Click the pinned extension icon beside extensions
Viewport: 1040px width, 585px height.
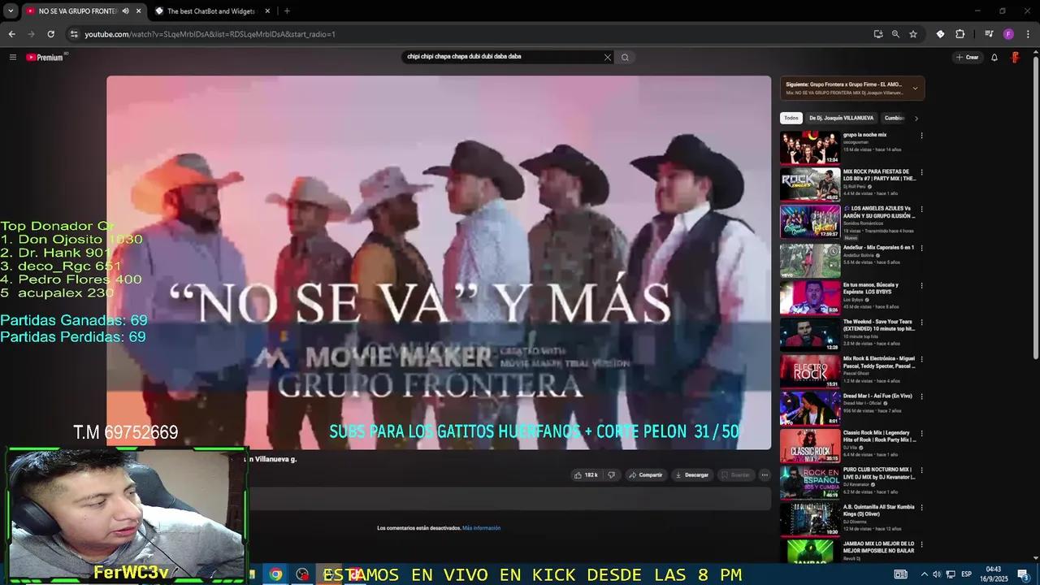coord(940,34)
